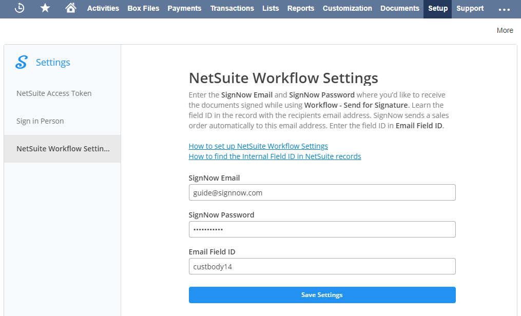Open the shortcuts star icon
Viewport: 521px width, 316px height.
tap(45, 8)
